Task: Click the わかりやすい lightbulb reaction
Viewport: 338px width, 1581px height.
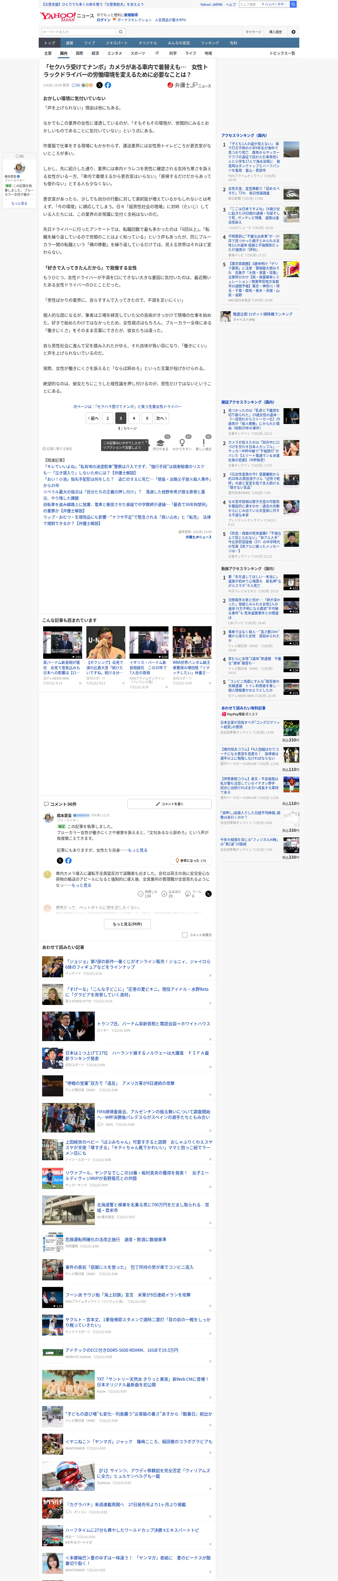Action: (182, 444)
